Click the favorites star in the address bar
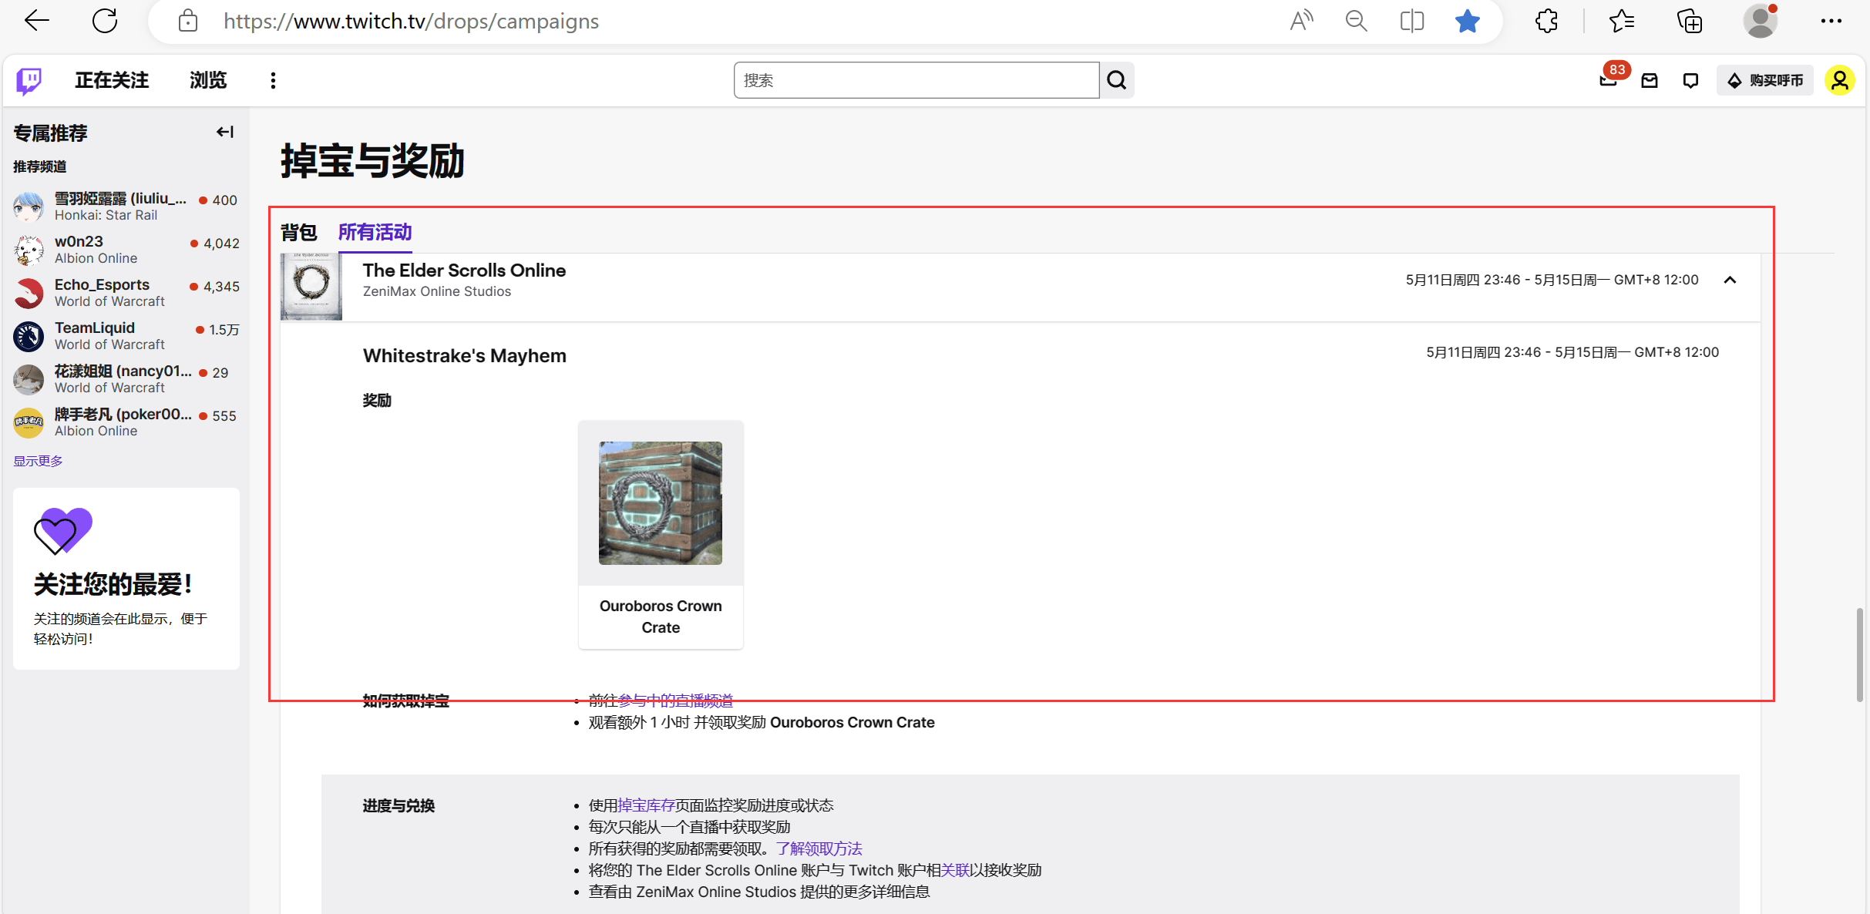1870x914 pixels. click(1467, 21)
